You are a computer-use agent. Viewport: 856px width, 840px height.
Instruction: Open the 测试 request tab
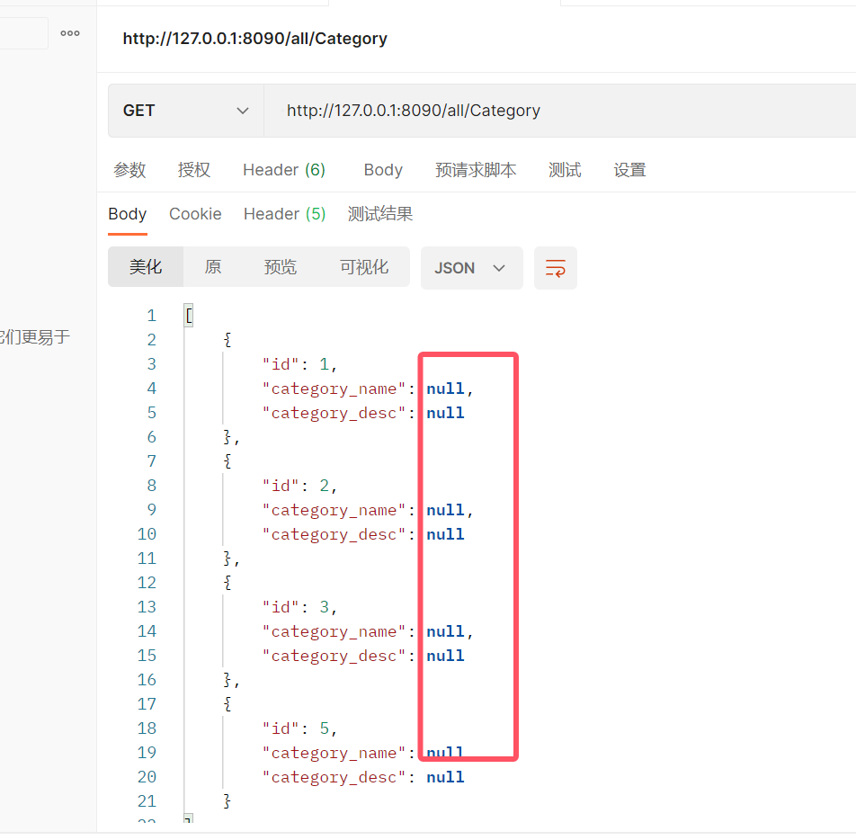click(x=565, y=170)
